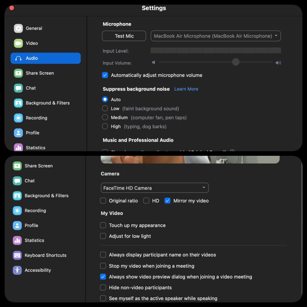The height and width of the screenshot is (307, 307).
Task: Switch to Share Screen in upper sidebar
Action: pyautogui.click(x=40, y=73)
